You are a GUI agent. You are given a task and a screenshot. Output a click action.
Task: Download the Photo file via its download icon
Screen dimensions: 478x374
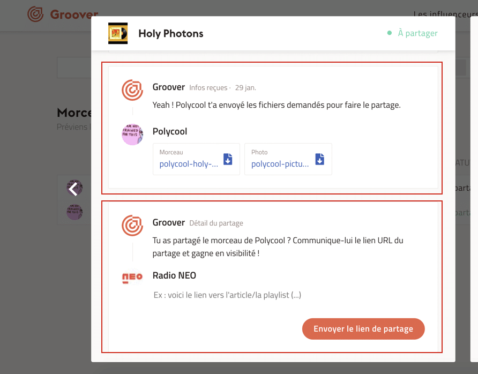coord(319,159)
